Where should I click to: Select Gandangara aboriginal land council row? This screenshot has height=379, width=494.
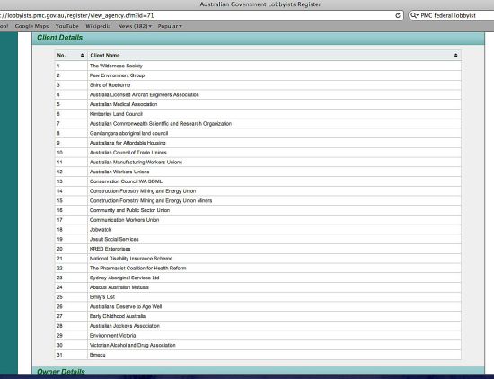[x=258, y=133]
